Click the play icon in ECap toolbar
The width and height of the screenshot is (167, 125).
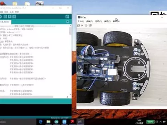(82, 25)
